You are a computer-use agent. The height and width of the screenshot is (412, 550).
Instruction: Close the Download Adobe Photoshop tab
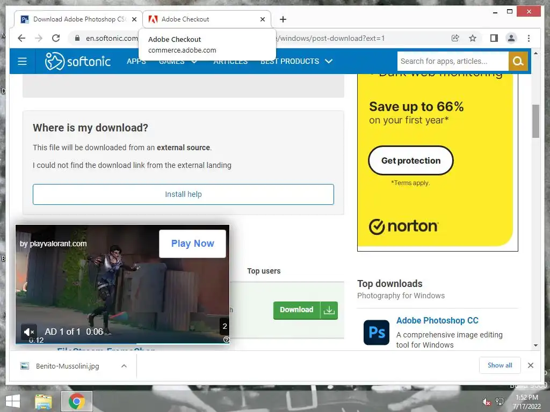pos(134,19)
